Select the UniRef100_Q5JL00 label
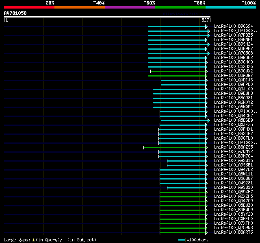The image size is (260, 243). tap(233, 89)
